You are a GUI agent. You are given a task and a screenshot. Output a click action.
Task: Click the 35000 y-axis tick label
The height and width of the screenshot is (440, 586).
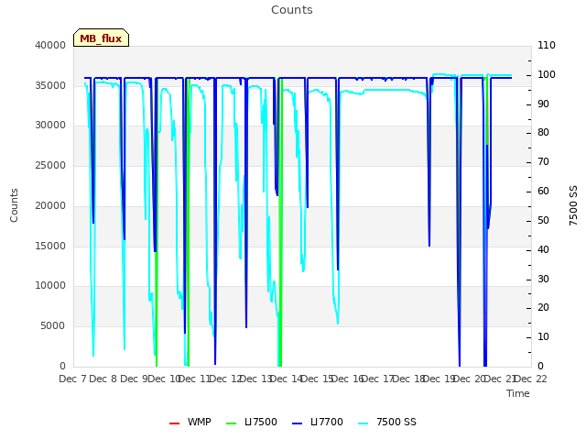(50, 85)
